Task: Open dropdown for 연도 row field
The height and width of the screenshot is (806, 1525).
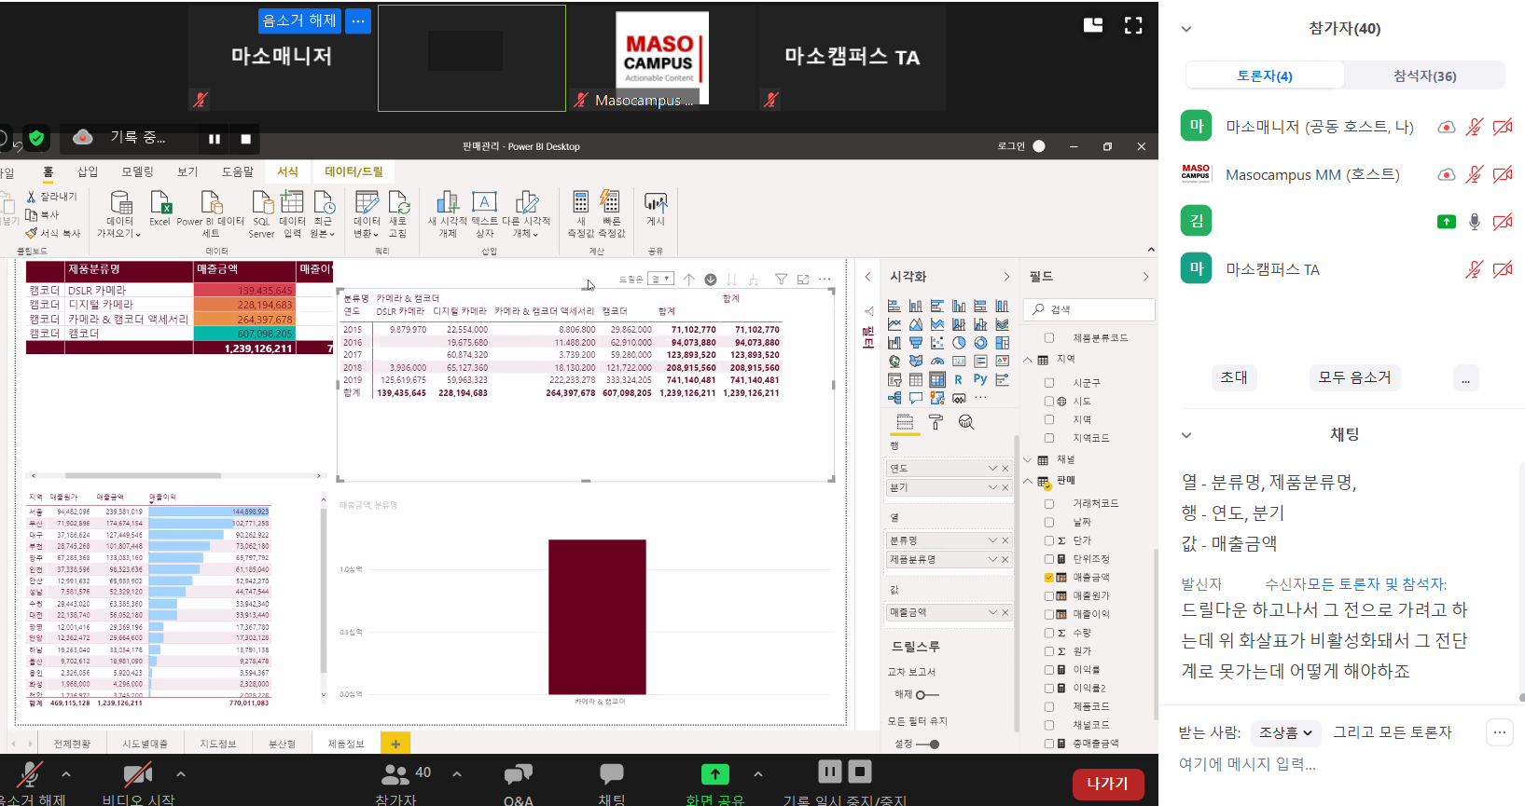Action: point(991,469)
